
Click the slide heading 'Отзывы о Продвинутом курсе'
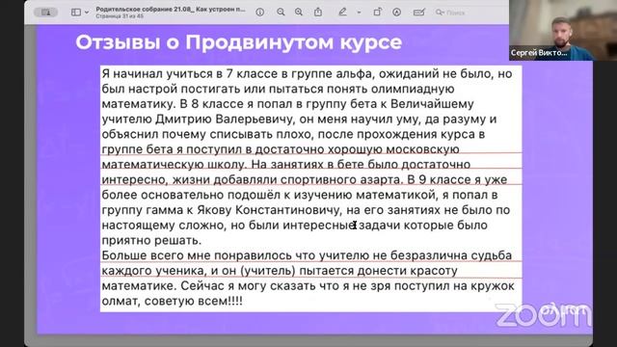tap(238, 42)
